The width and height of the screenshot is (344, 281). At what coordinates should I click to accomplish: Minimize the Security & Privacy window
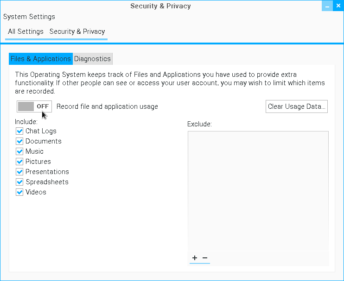327,6
